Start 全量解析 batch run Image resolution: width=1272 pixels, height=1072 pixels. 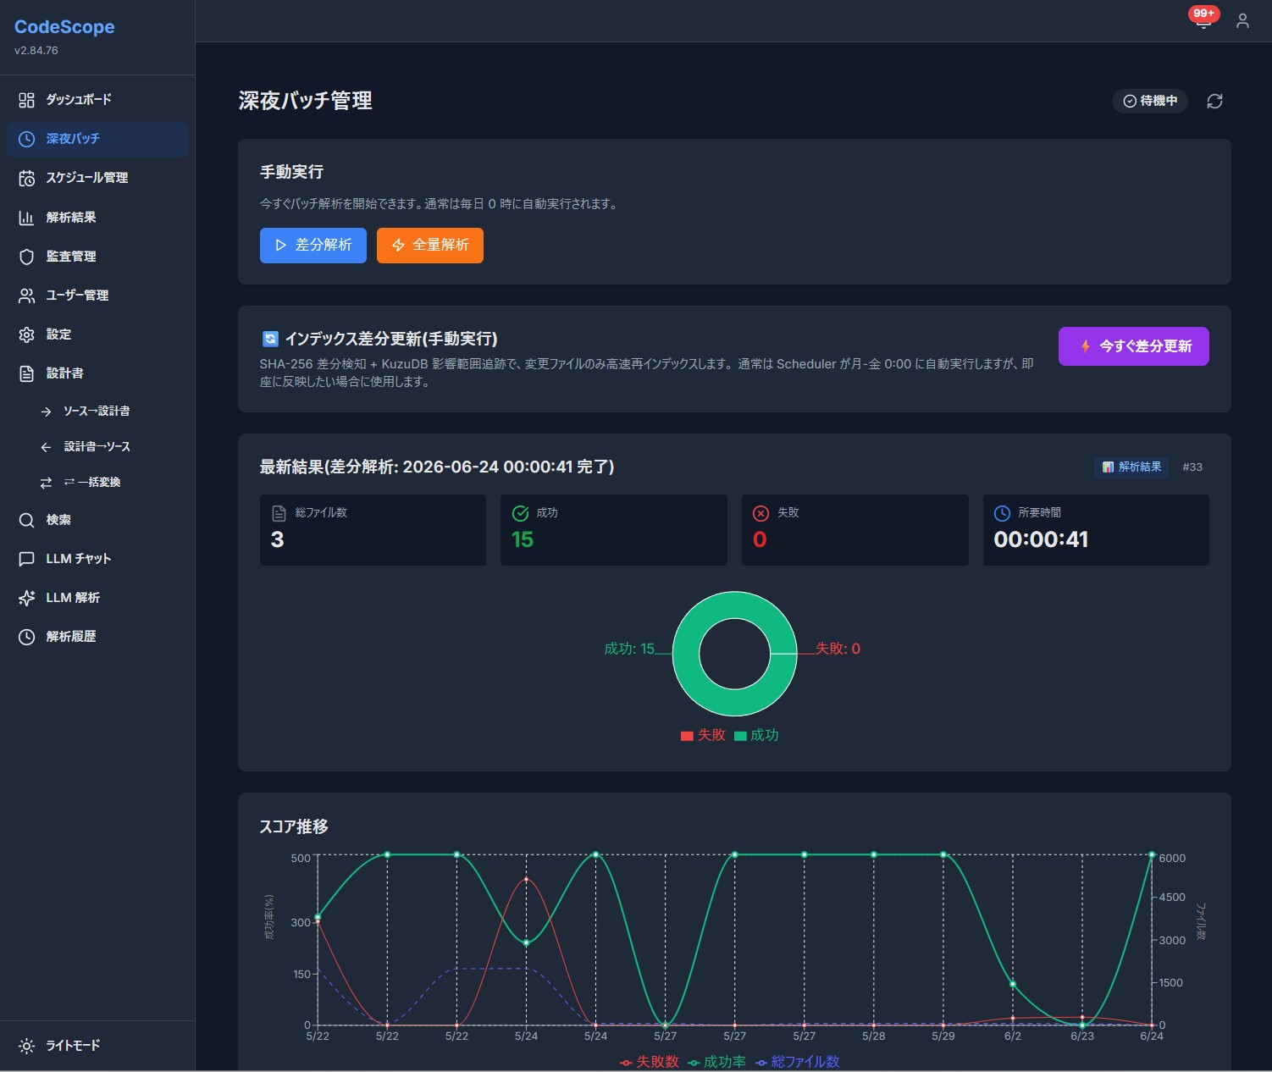430,246
